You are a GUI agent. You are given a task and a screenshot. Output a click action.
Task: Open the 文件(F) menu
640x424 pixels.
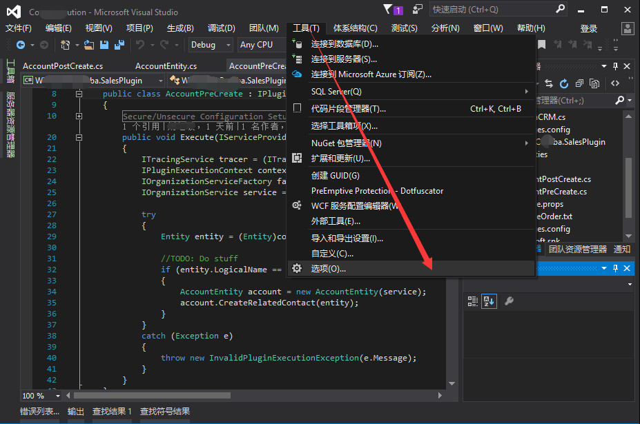coord(19,28)
